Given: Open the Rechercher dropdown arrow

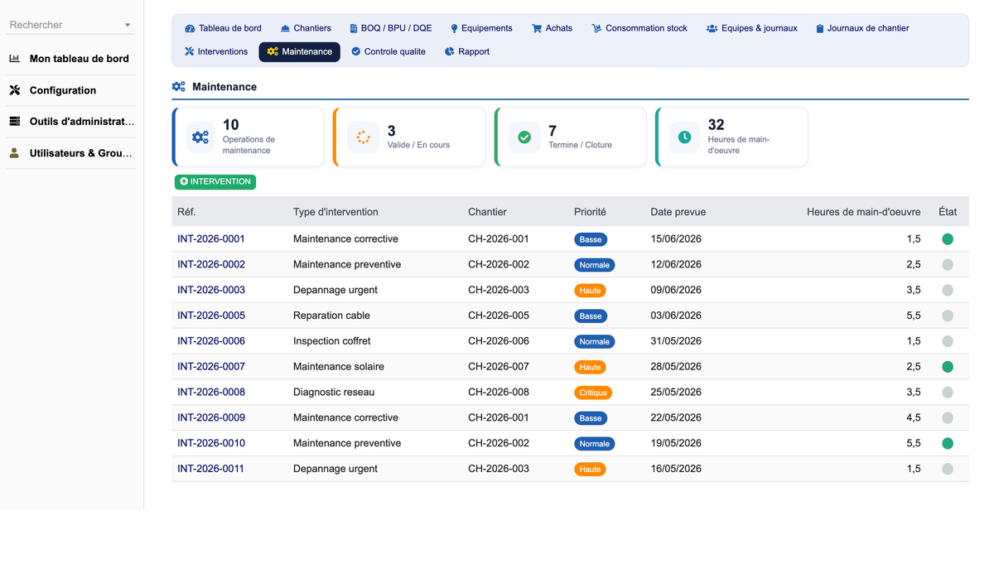Looking at the screenshot, I should tap(128, 26).
